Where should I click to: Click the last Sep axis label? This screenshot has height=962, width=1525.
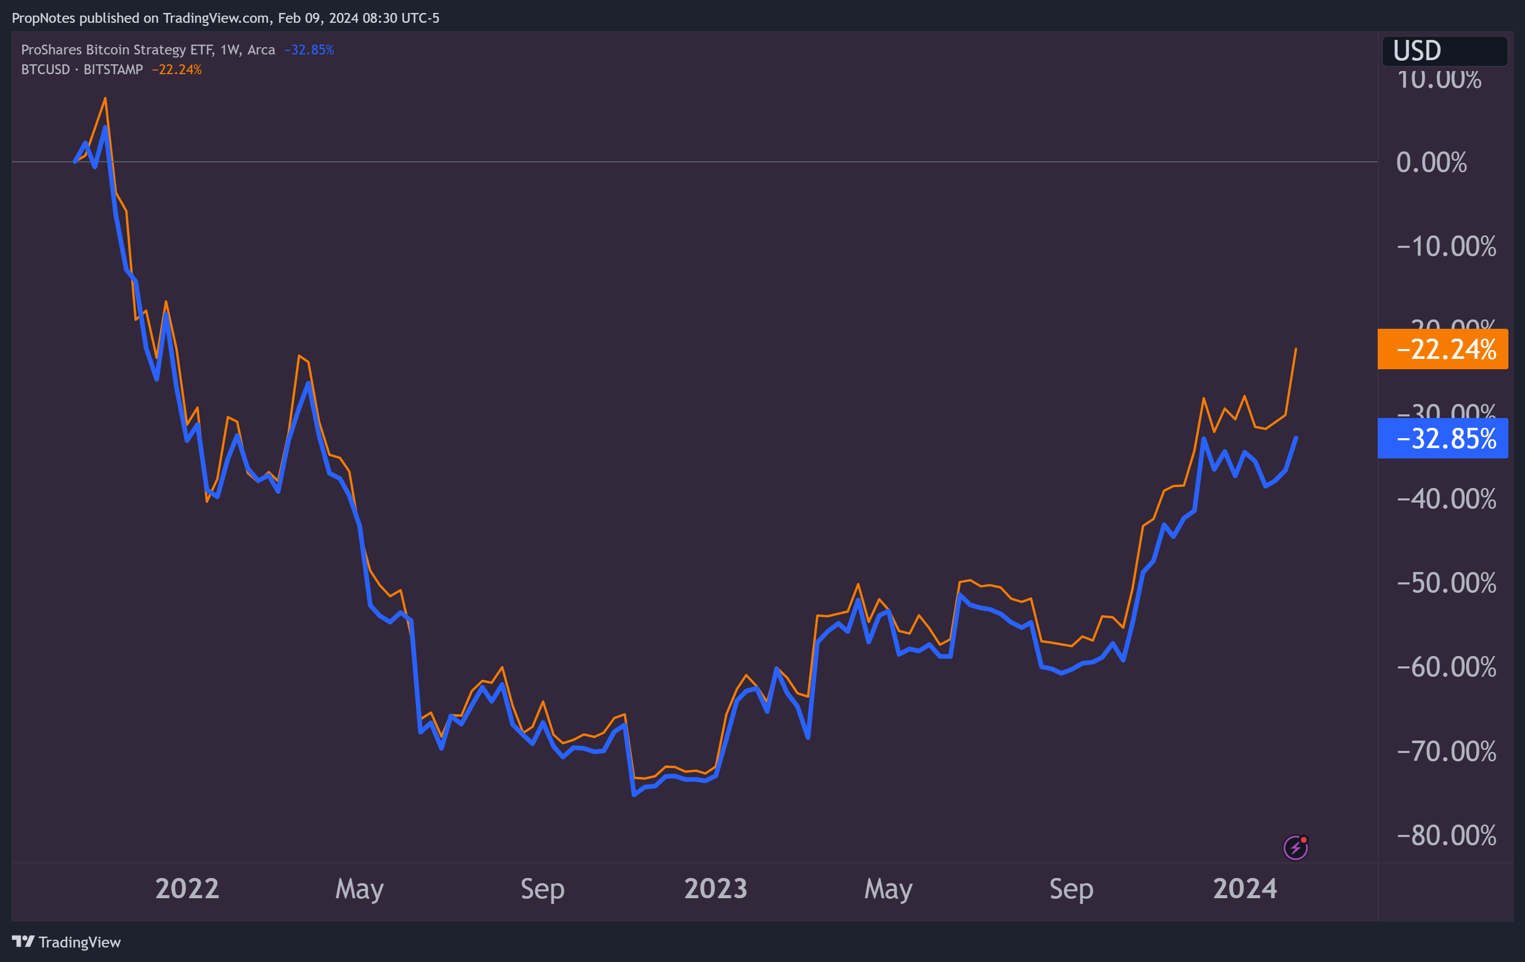pyautogui.click(x=1071, y=888)
